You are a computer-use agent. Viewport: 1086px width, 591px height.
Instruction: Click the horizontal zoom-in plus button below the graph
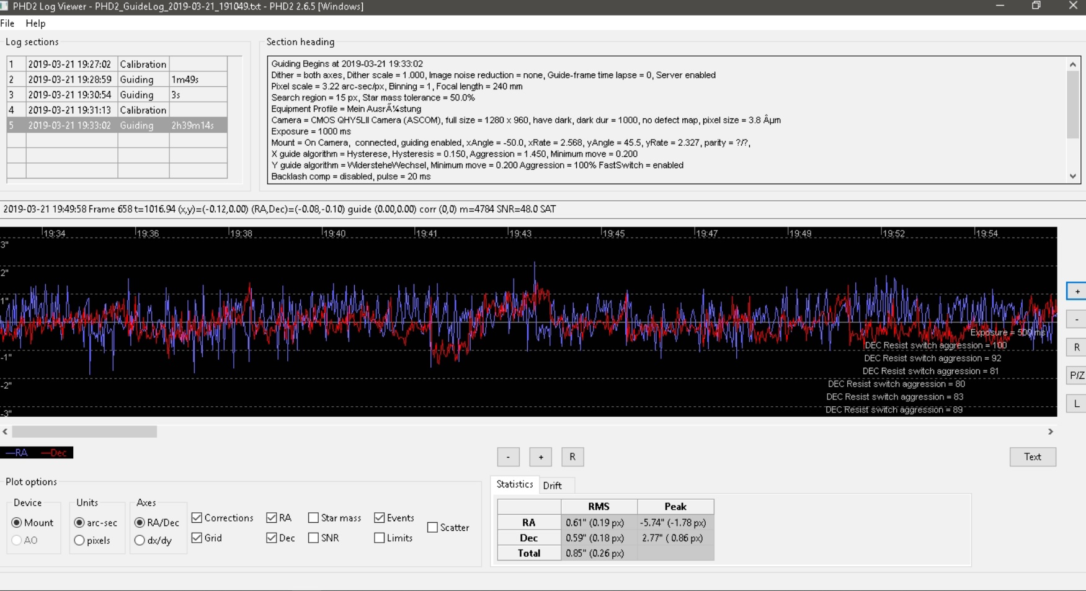[541, 457]
